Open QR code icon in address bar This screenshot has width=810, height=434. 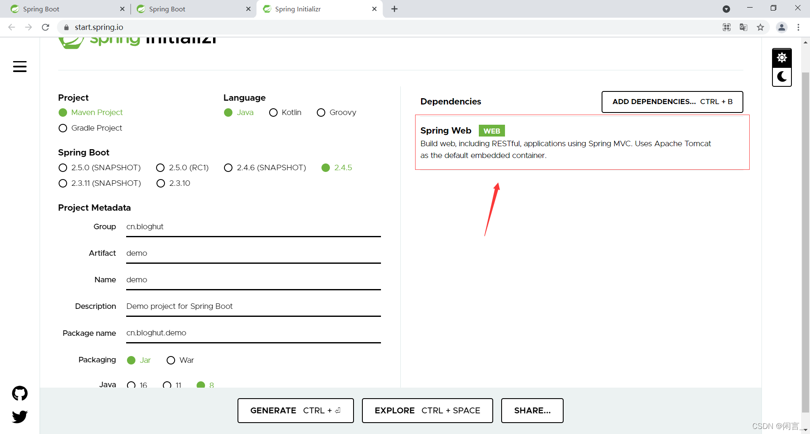pos(726,27)
